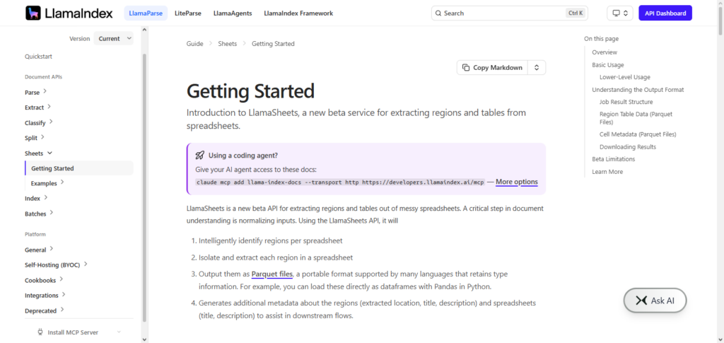The image size is (724, 343).
Task: Open the Copy Markdown options chevron
Action: [x=537, y=67]
